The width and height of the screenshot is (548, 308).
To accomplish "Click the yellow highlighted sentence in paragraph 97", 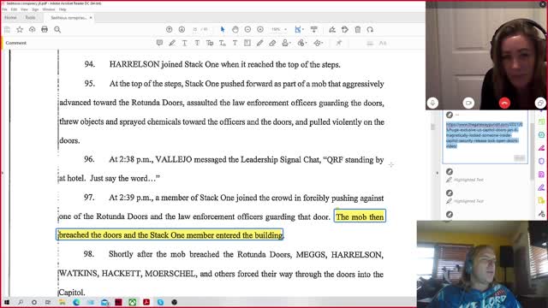I will (222, 226).
